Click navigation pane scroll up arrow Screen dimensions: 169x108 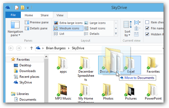coord(46,57)
